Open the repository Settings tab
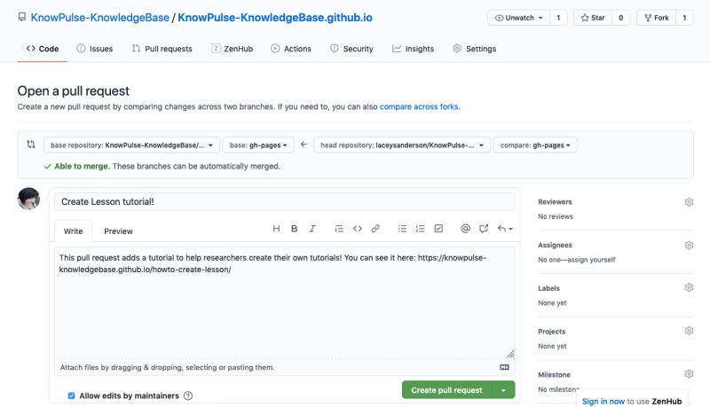Screen dimensions: 710x407 click(475, 49)
